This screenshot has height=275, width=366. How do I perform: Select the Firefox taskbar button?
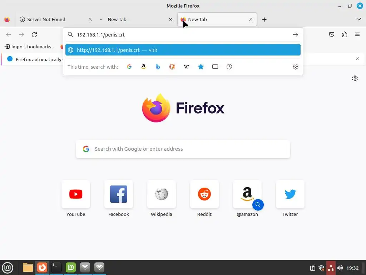42,267
